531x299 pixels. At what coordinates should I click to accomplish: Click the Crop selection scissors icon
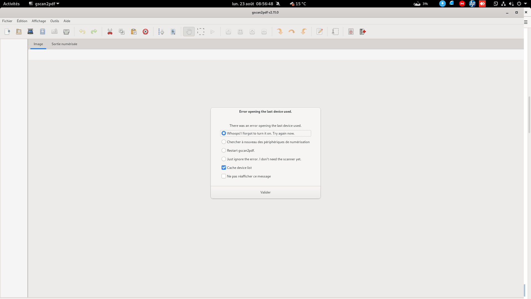(335, 32)
